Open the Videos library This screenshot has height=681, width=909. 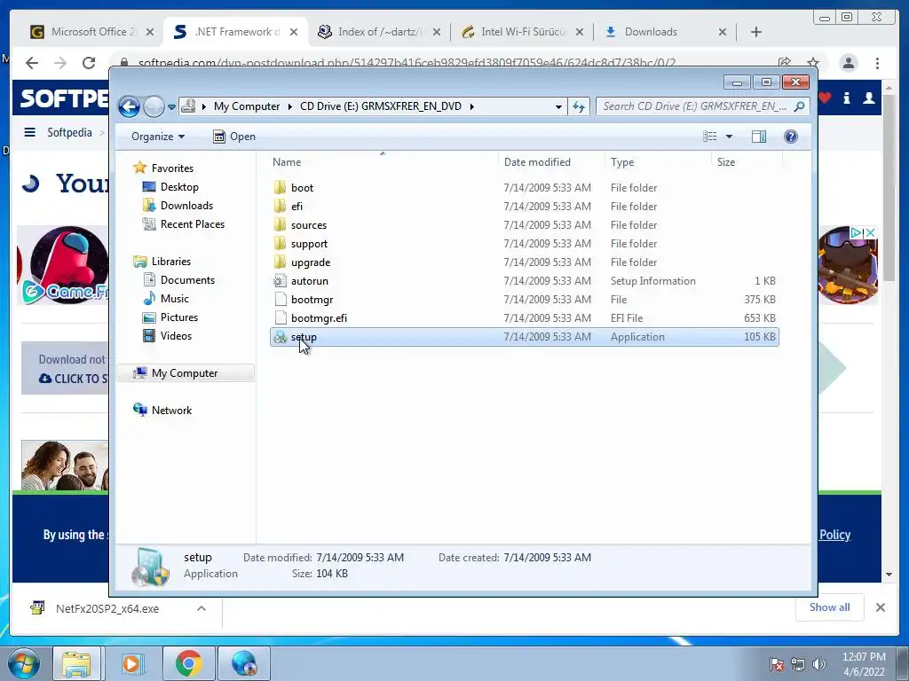tap(176, 336)
